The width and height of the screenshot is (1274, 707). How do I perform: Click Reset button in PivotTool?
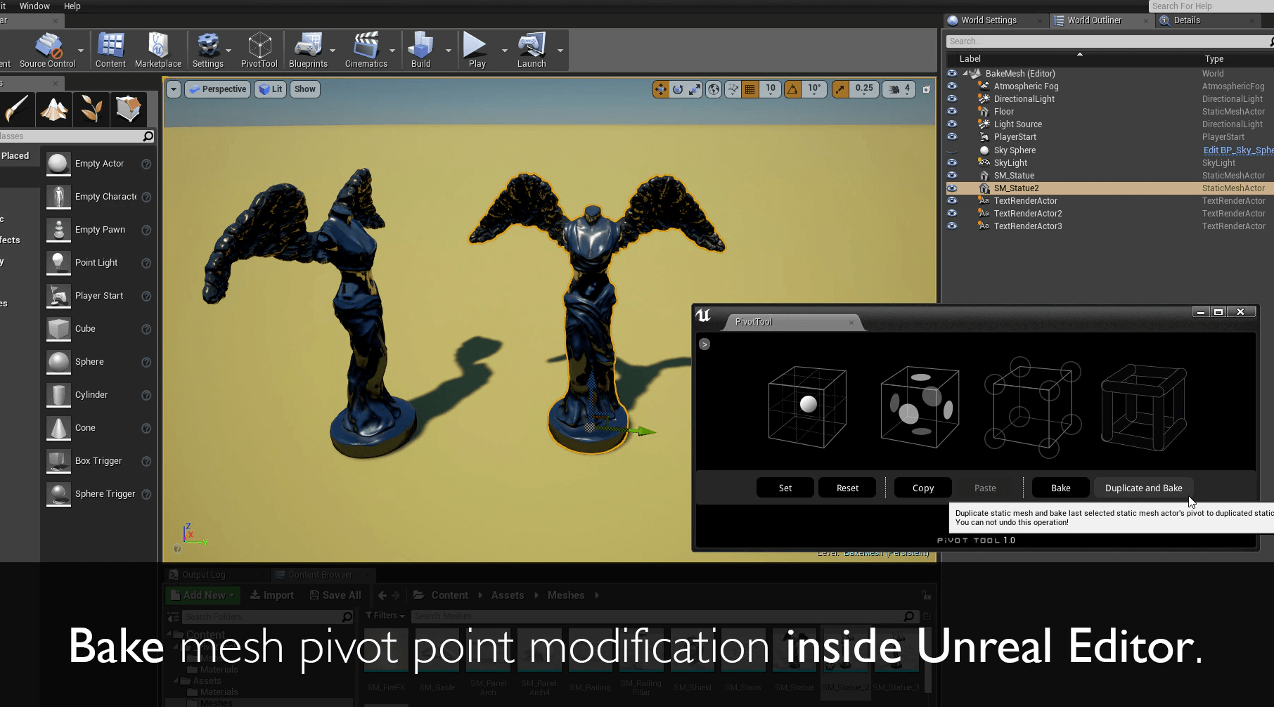pyautogui.click(x=847, y=488)
